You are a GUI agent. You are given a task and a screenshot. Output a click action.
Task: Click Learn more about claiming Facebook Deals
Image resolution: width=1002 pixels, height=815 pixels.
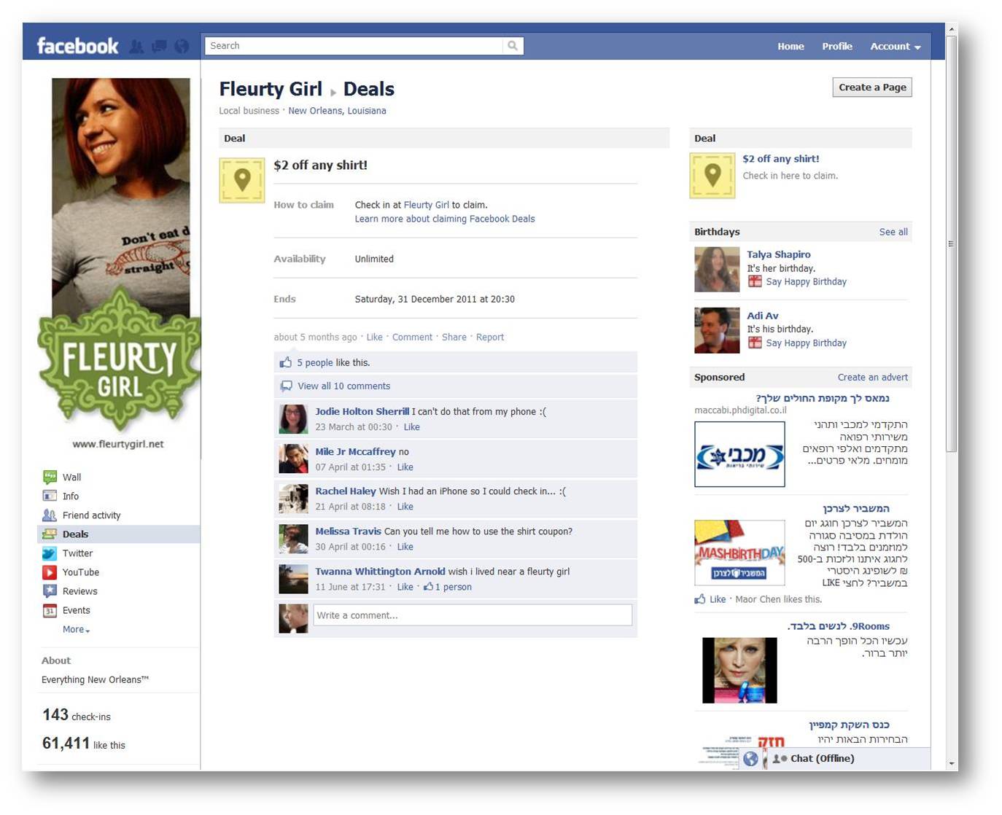click(445, 219)
